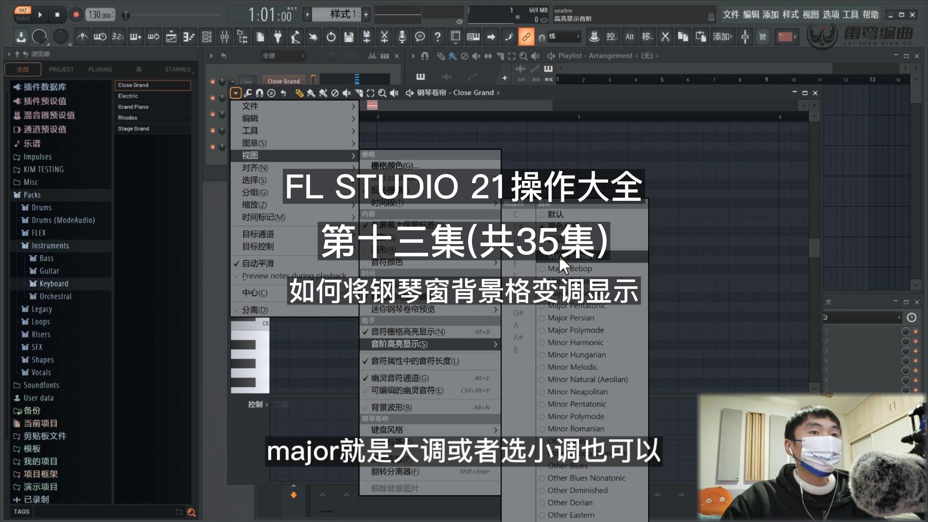Click the orange link icon in toolbar
Image resolution: width=928 pixels, height=522 pixels.
click(526, 37)
